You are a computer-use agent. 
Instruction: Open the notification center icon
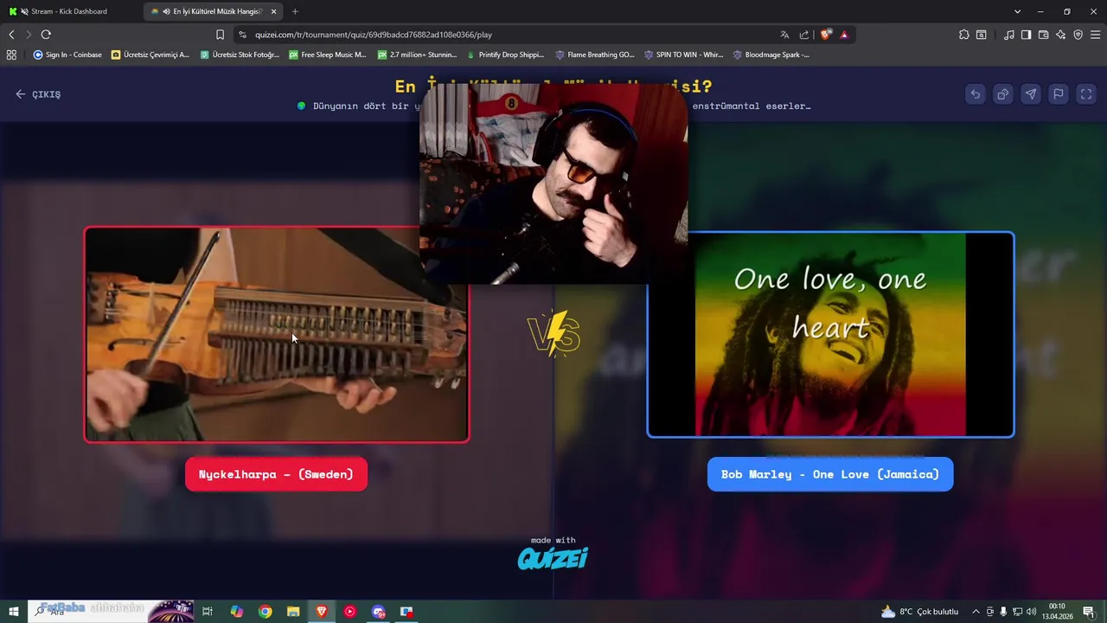1089,612
